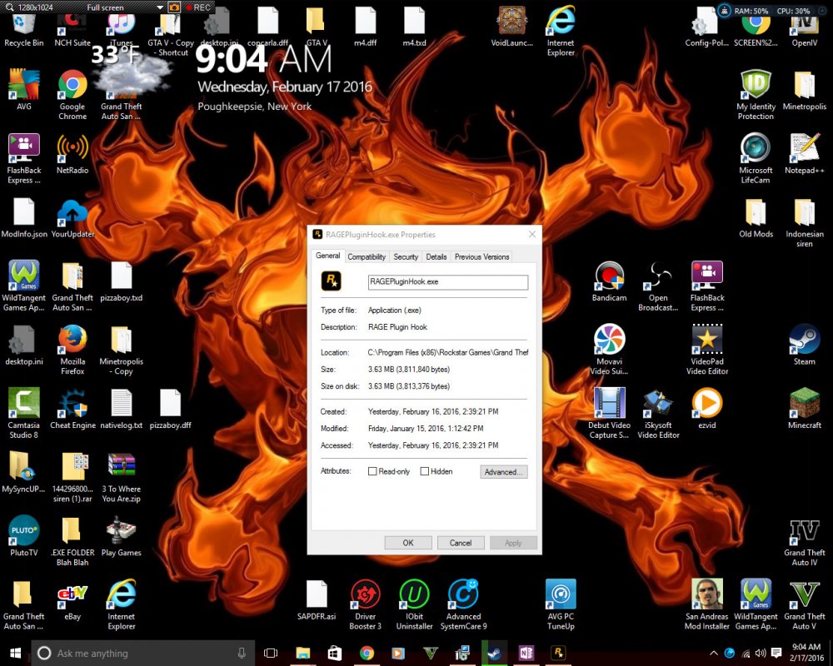Select the My Identity Protection icon
833x666 pixels.
click(x=756, y=95)
